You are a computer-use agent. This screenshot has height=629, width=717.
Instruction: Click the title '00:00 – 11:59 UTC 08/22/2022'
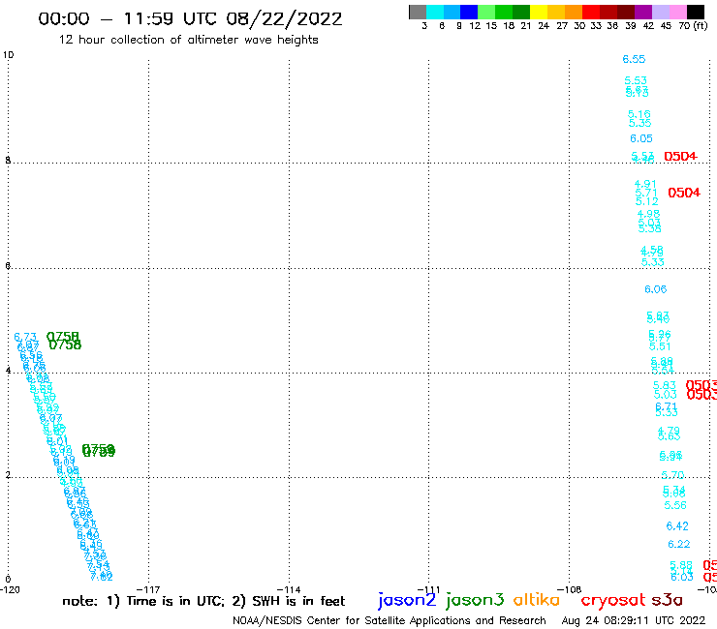190,19
